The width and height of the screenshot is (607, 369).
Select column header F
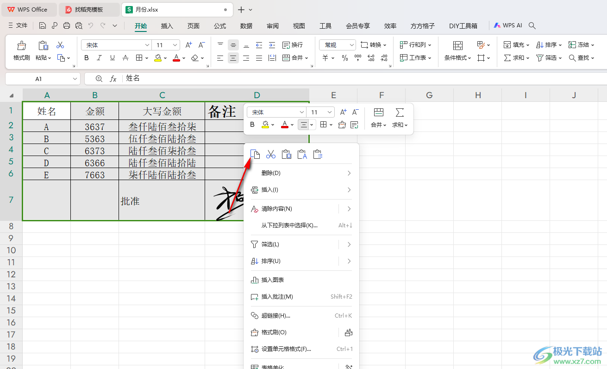381,95
